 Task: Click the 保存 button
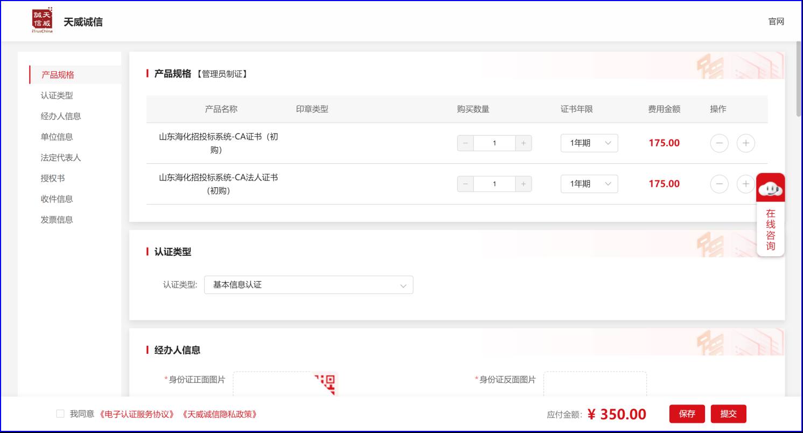pos(687,414)
